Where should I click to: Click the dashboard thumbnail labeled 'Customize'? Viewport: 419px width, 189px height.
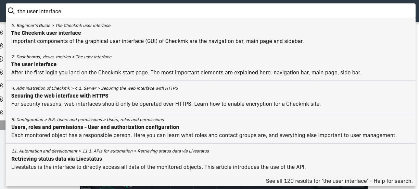[x=86, y=188]
